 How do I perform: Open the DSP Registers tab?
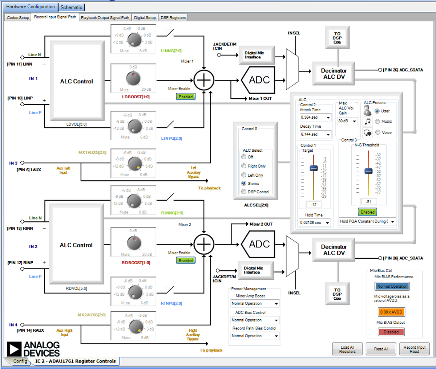coord(173,17)
